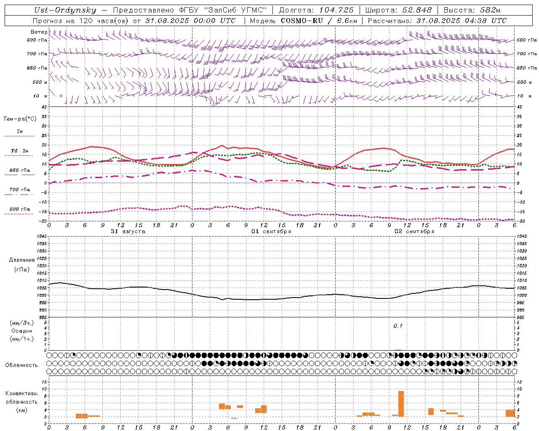Click 'Рассчитано: 31.08.2025 04:38 UTC' timestamp
Screen dimensions: 539x431
437,21
